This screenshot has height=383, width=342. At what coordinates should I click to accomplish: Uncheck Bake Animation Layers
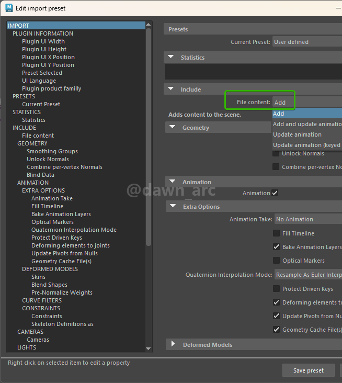276,247
